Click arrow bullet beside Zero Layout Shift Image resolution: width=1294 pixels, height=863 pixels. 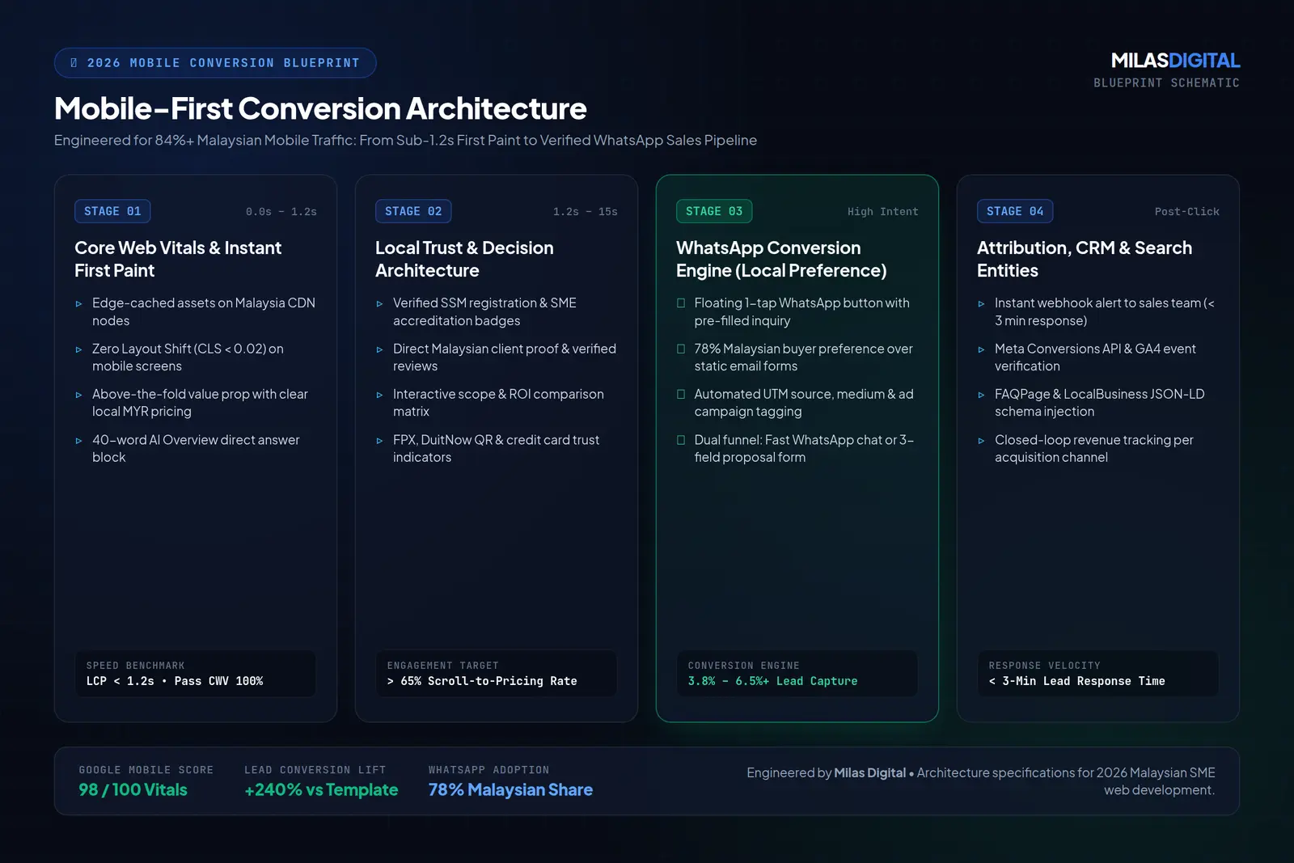pos(78,349)
